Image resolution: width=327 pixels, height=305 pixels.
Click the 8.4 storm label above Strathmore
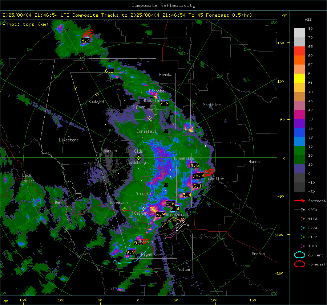[175, 209]
